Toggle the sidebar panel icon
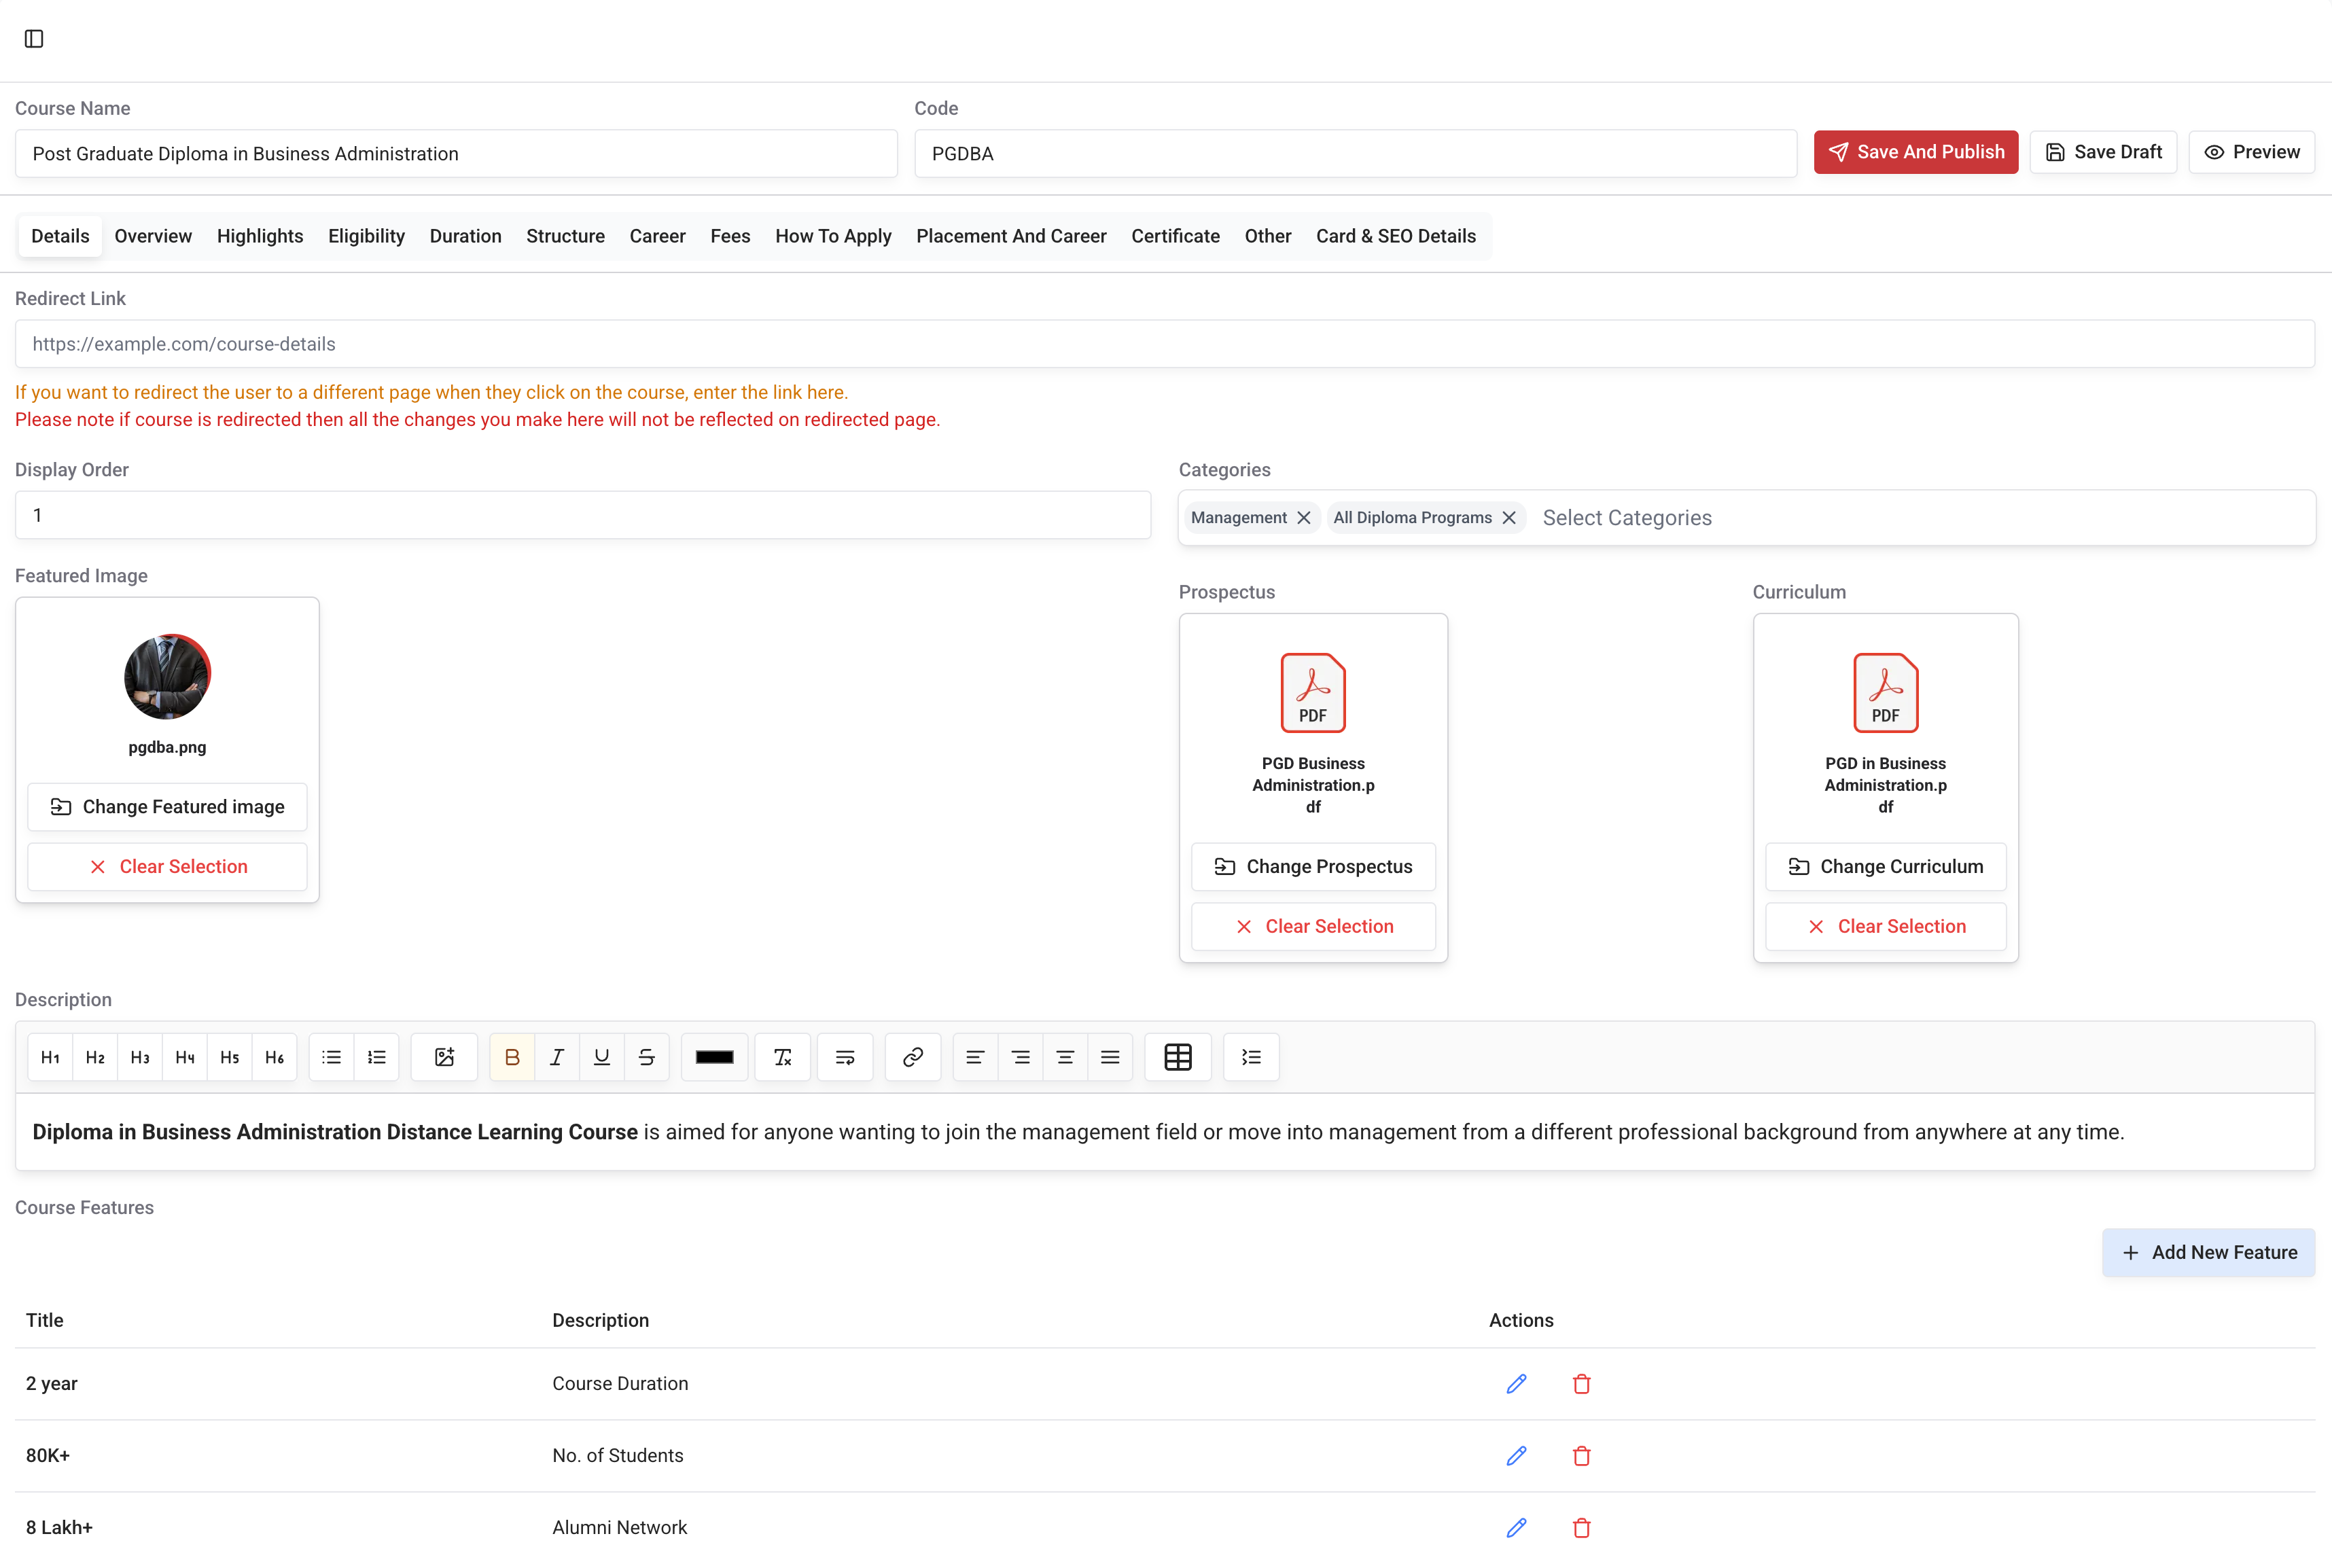This screenshot has height=1568, width=2332. pos(34,39)
